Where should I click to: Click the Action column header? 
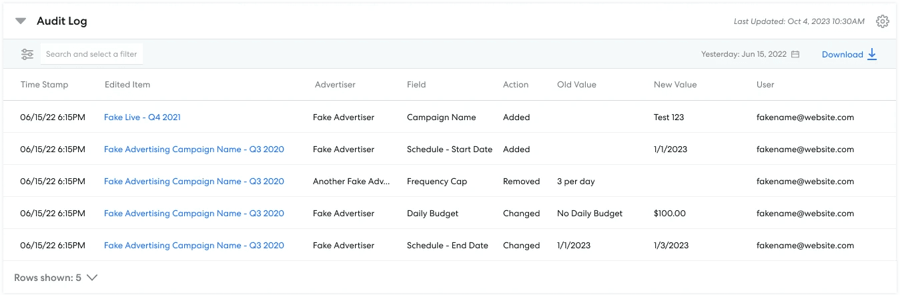[516, 85]
